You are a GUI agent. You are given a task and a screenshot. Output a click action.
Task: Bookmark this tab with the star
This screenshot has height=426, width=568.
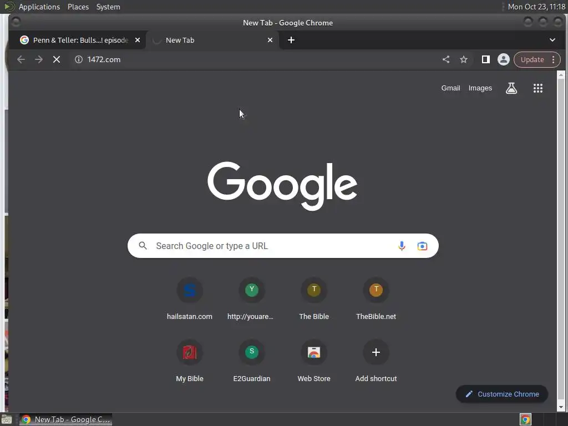point(464,59)
